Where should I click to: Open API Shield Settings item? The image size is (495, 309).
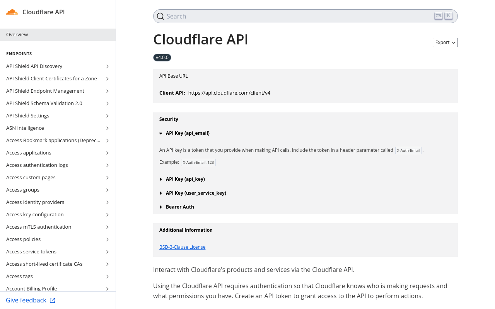coord(58,115)
